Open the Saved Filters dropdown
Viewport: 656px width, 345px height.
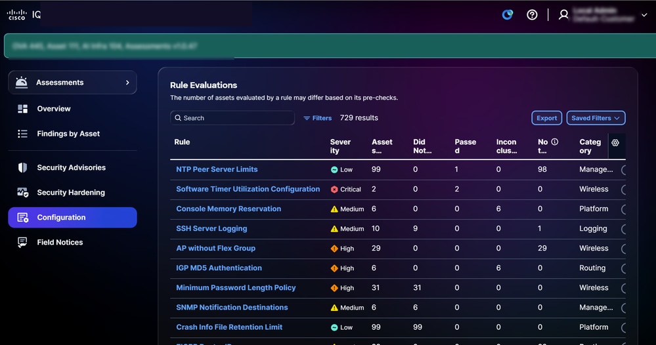point(596,118)
